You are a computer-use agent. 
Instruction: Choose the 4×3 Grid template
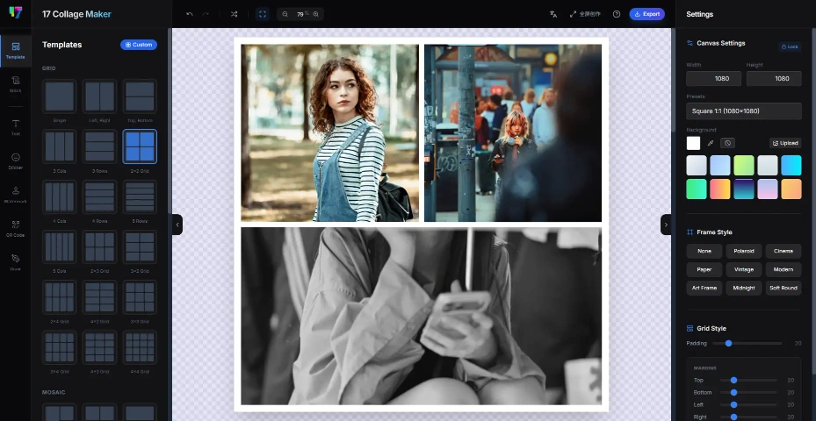point(99,347)
